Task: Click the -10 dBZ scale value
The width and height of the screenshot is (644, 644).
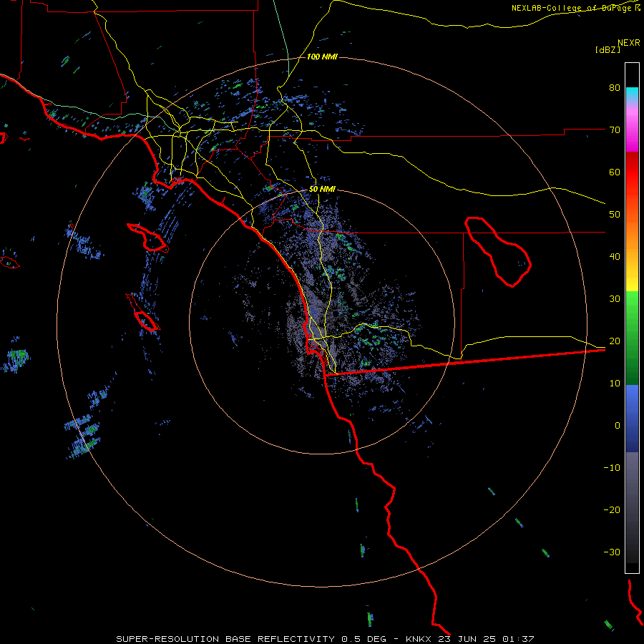Action: point(612,468)
